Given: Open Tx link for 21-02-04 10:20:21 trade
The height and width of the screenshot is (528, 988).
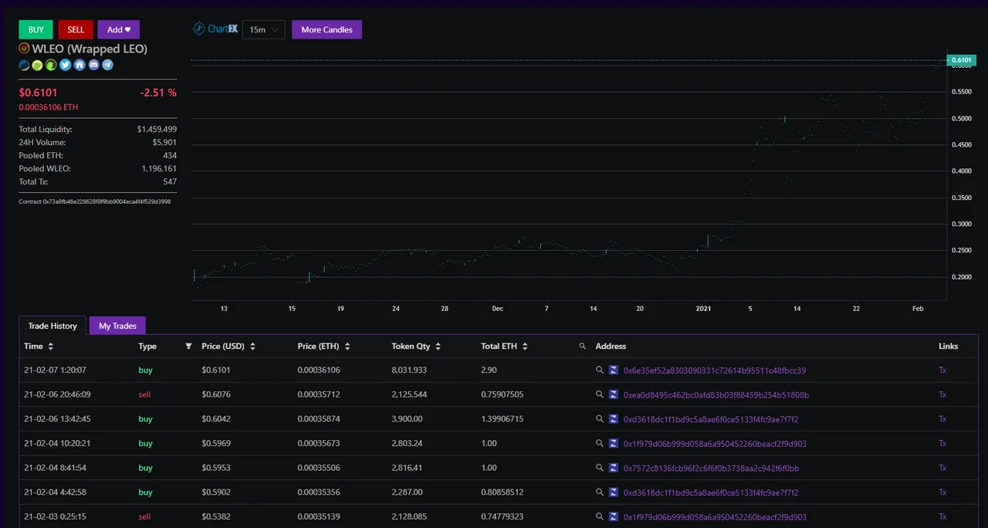Looking at the screenshot, I should (x=942, y=444).
